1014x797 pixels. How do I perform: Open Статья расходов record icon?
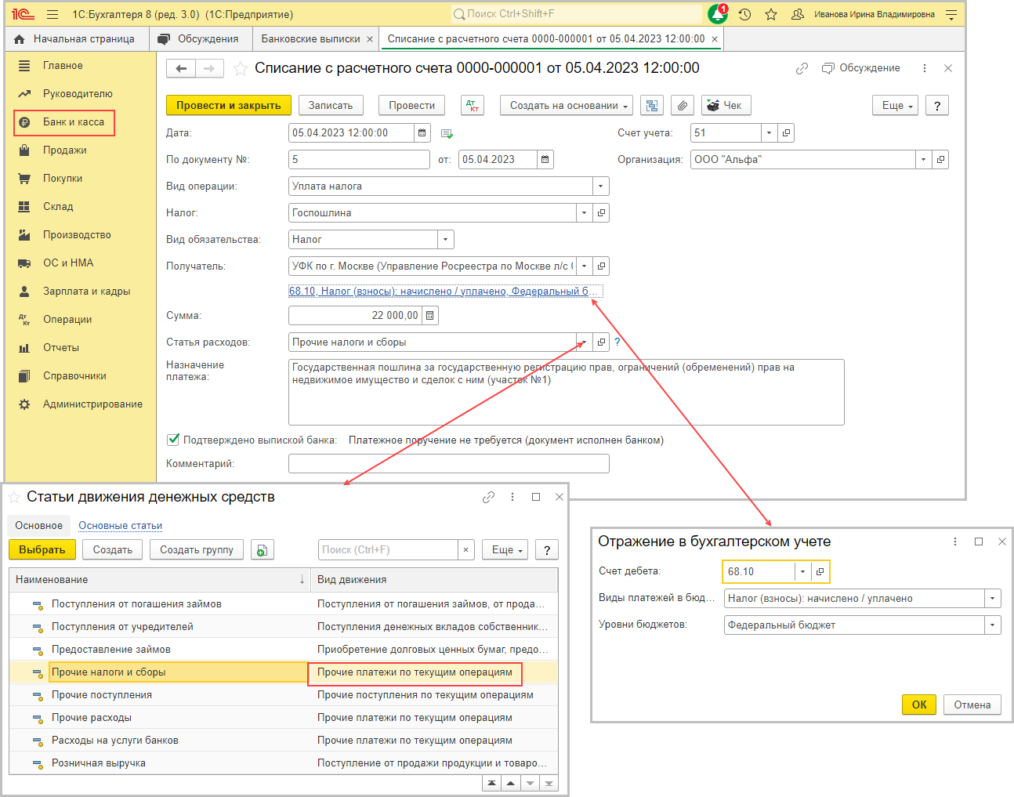click(601, 342)
